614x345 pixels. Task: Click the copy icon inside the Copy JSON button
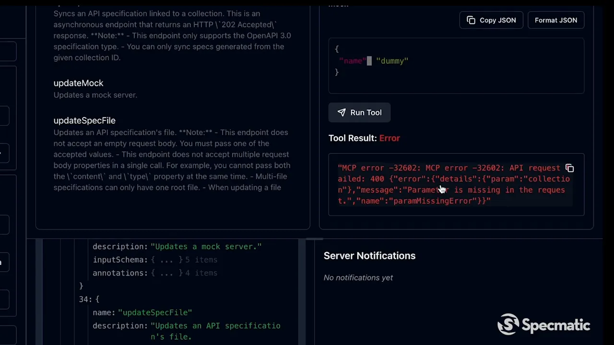[471, 20]
